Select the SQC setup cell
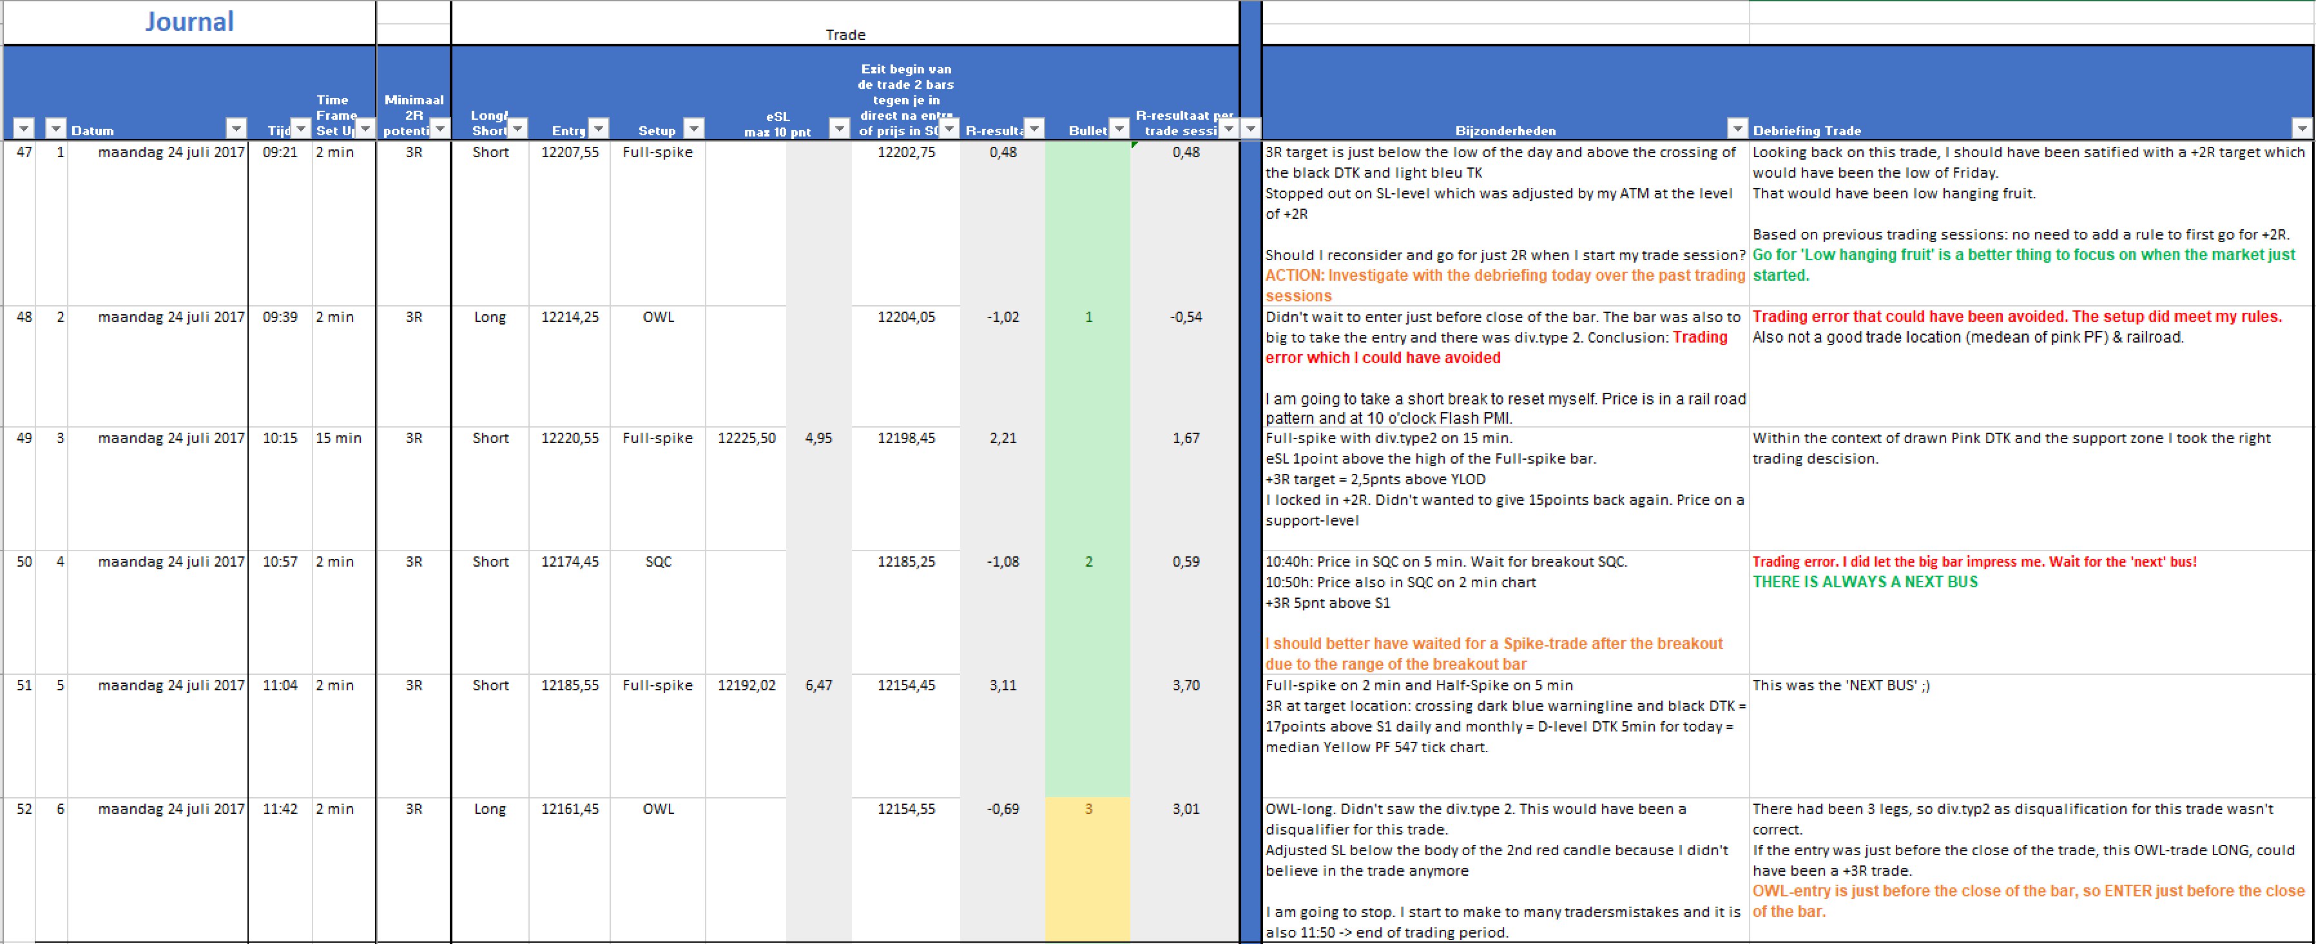The image size is (2316, 944). (657, 612)
